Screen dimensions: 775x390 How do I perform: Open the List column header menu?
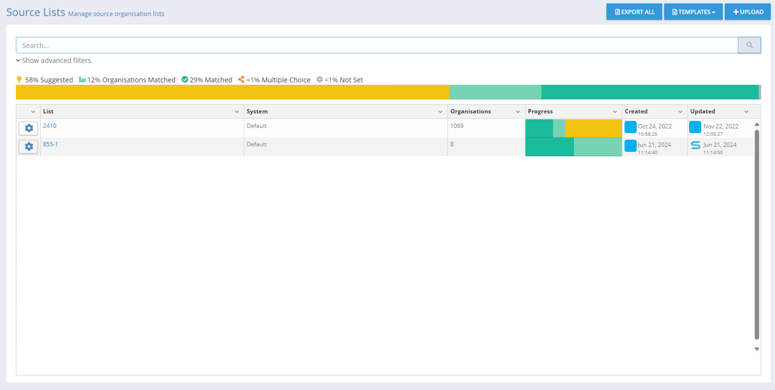(236, 112)
